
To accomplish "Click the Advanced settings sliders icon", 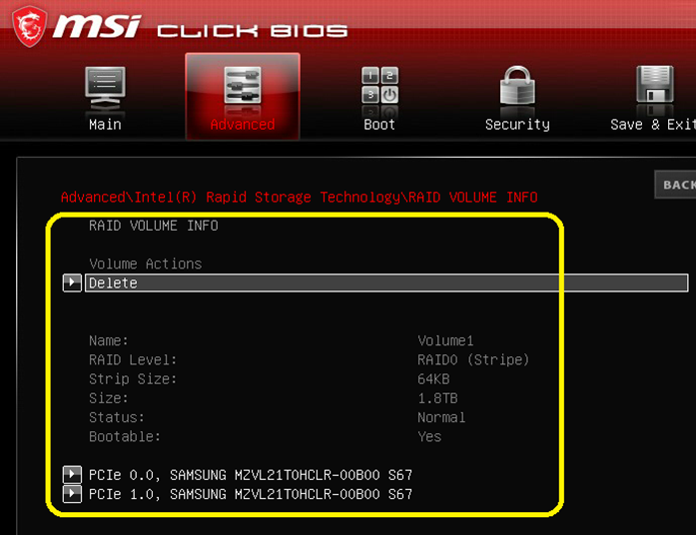I will click(242, 86).
